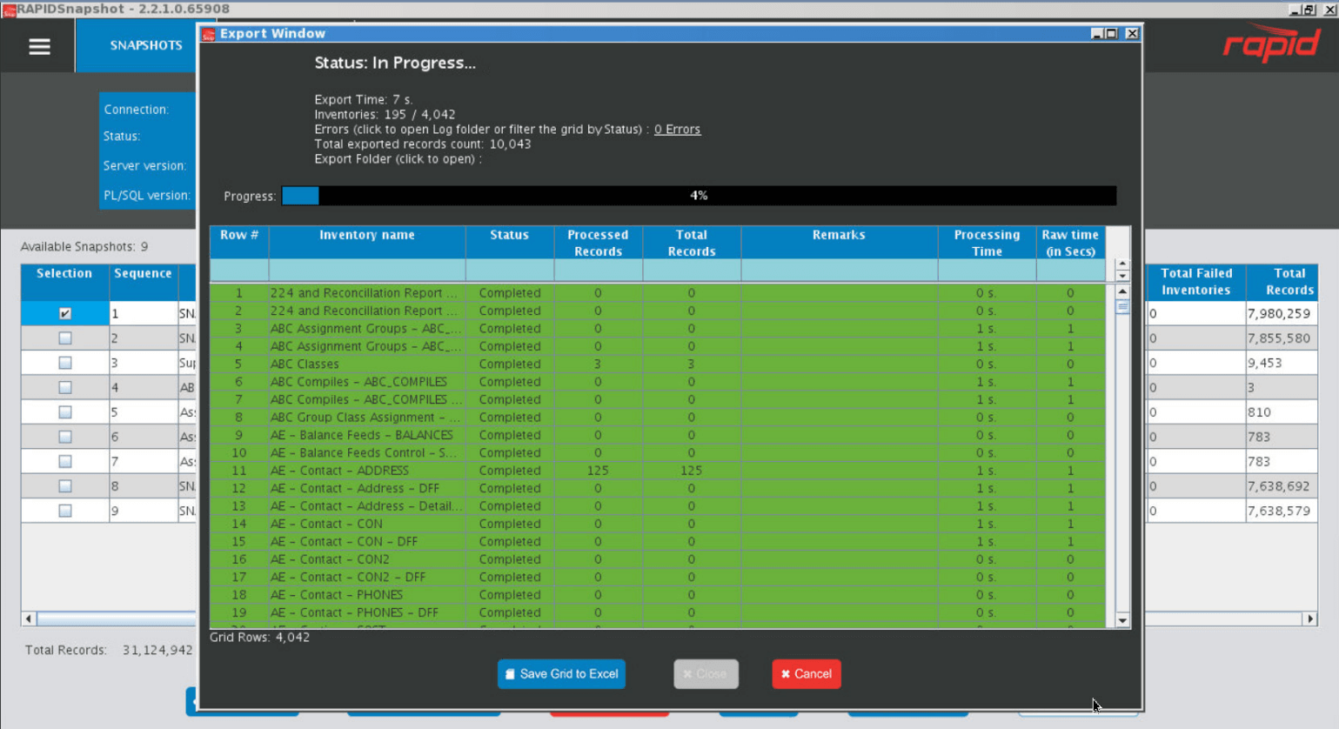
Task: Click the filter row down arrow
Action: click(x=1122, y=275)
